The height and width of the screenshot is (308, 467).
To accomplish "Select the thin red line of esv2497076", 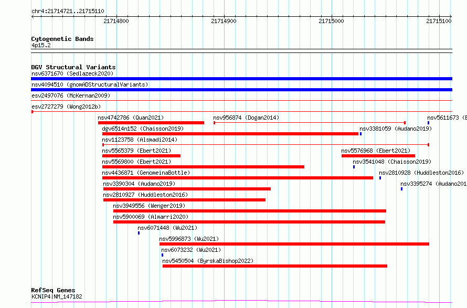I will [241, 101].
